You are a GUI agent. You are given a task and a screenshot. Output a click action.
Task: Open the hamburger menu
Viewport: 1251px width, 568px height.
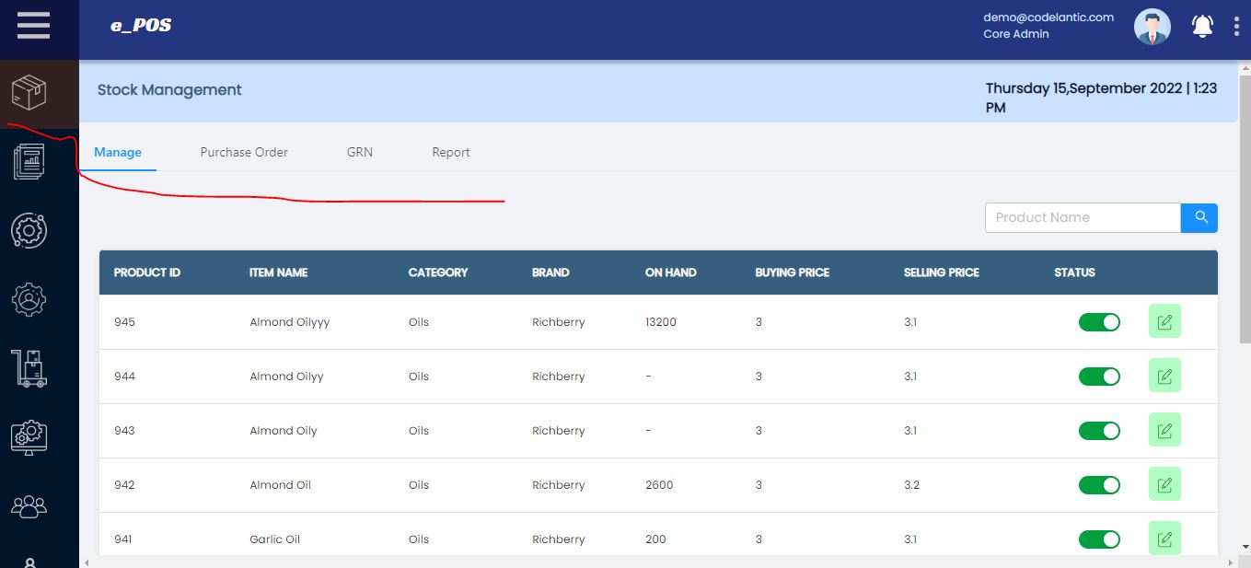click(x=33, y=24)
